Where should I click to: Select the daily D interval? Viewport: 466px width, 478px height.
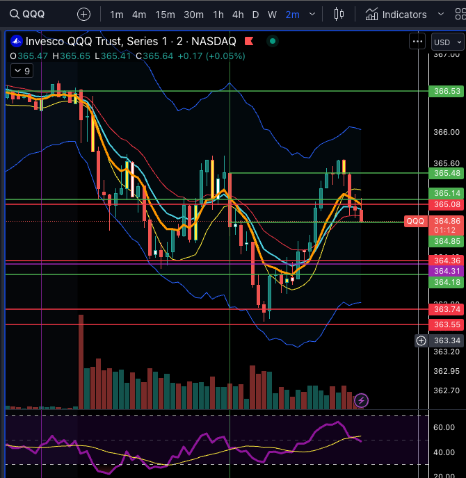click(255, 15)
